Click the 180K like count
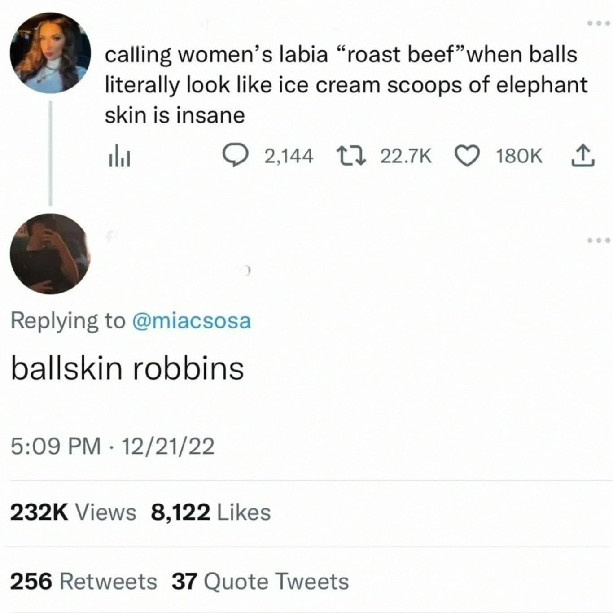Image resolution: width=613 pixels, height=613 pixels. [519, 157]
